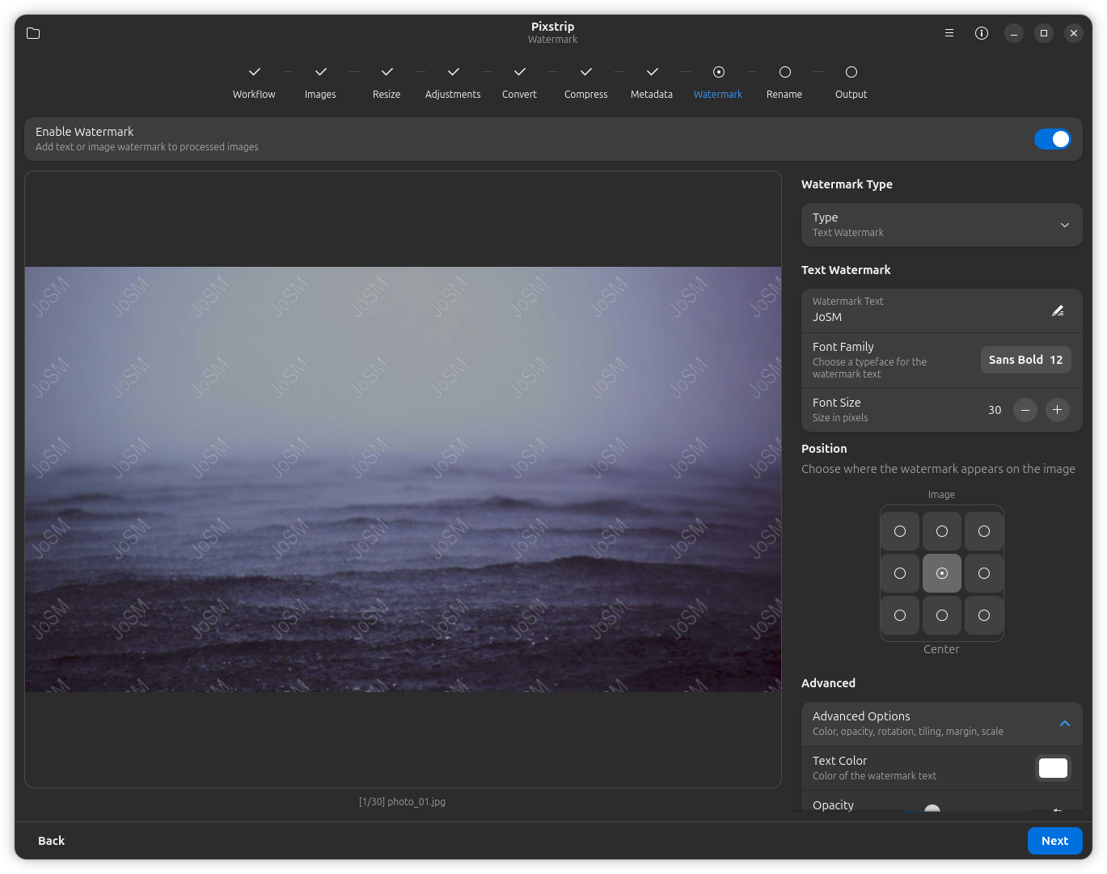Click the edit pencil icon for Watermark Text

[x=1057, y=310]
